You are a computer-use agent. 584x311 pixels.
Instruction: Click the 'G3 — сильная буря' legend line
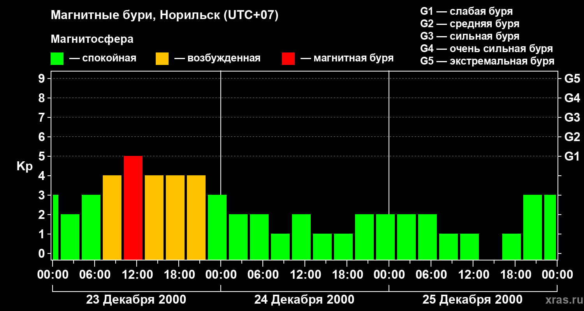coord(470,36)
